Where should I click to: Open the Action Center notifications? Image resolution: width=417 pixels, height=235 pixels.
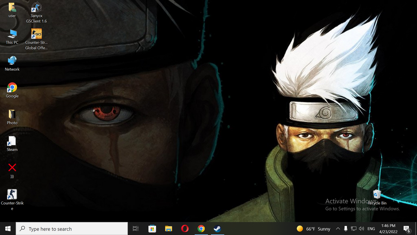(x=407, y=228)
